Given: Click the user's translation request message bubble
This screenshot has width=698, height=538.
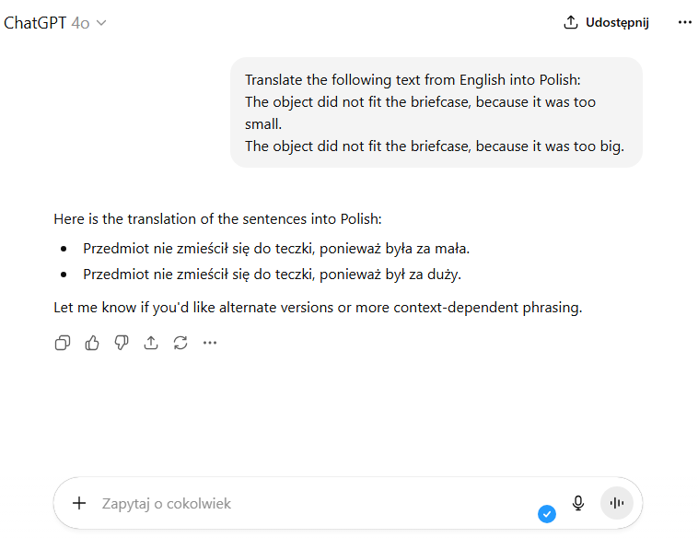Looking at the screenshot, I should pos(436,112).
